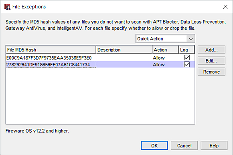Click empty Description cell of 27829264 row
This screenshot has height=155, width=233.
pos(124,64)
